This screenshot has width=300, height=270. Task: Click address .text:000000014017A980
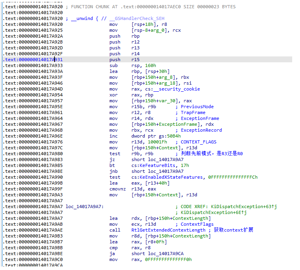tap(33, 154)
